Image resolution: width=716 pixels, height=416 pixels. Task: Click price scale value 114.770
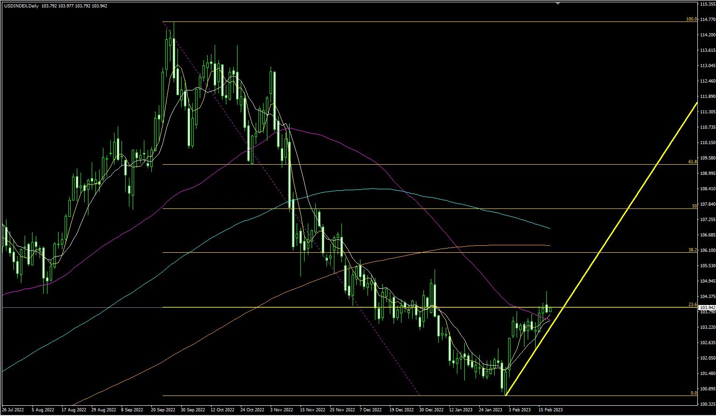pos(708,20)
